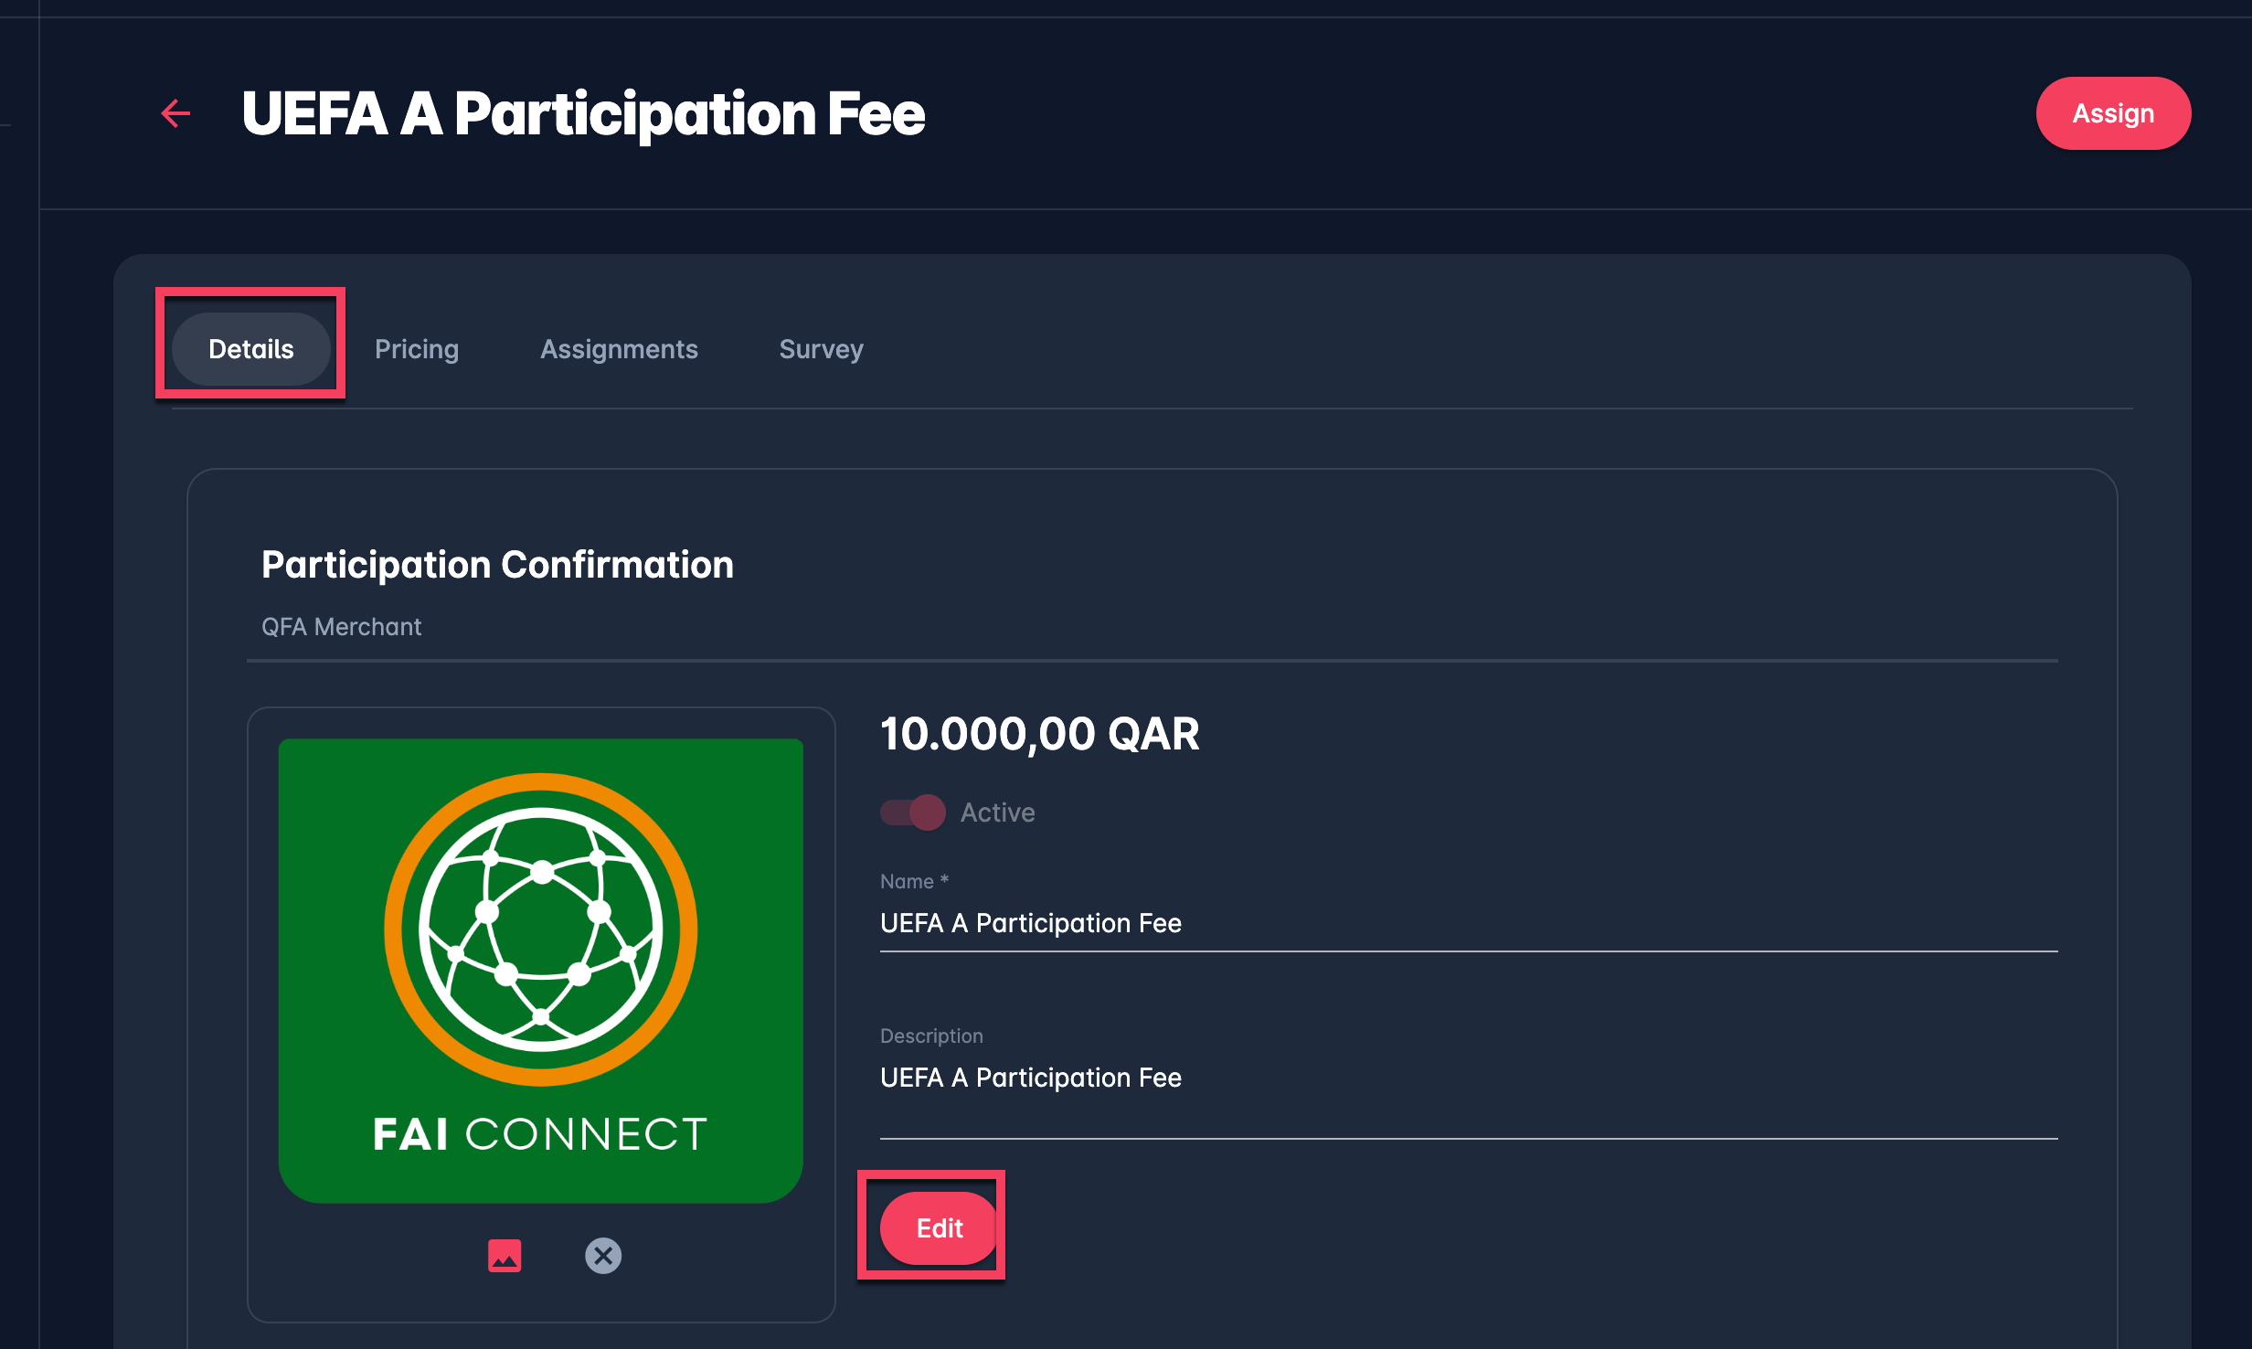Click the Participation Confirmation heading
The height and width of the screenshot is (1349, 2252).
pos(497,565)
